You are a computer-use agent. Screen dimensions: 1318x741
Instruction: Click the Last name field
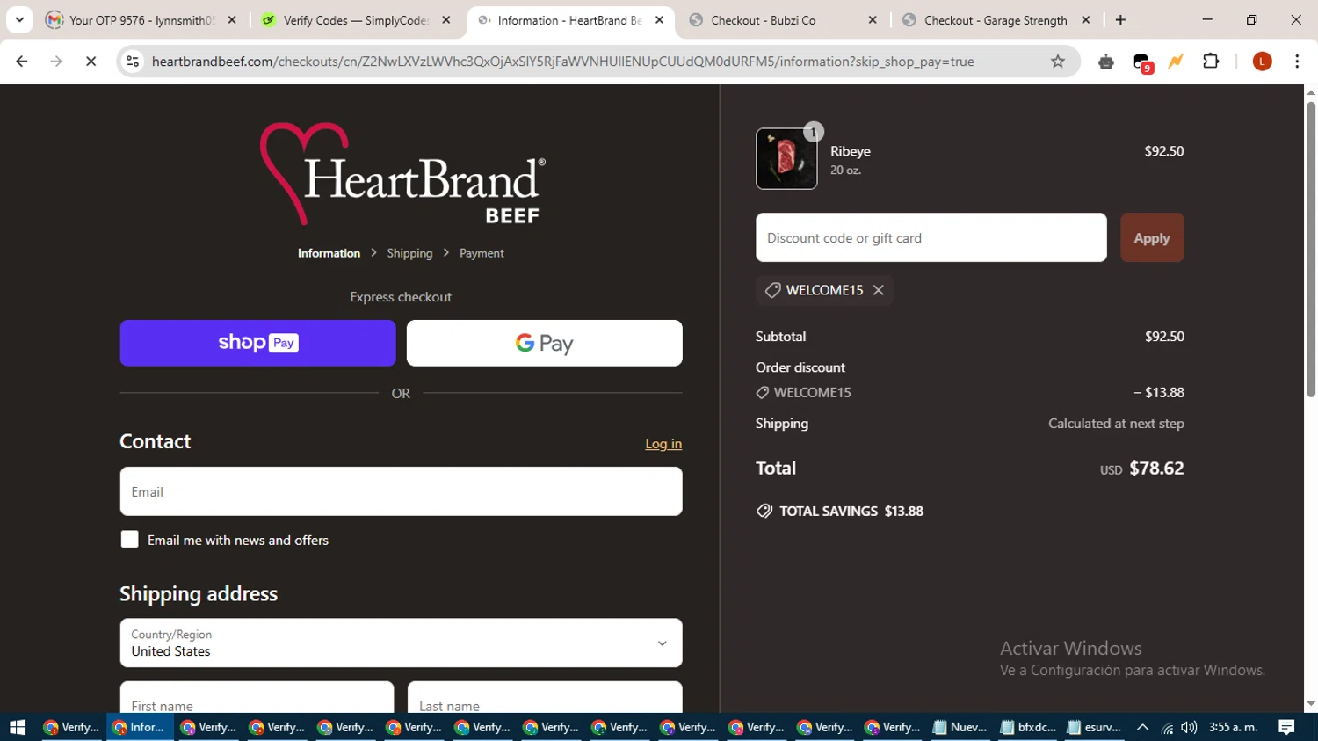tap(545, 698)
